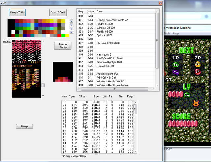211x162 pixels.
Task: Select register #07 BG Color row
Action: [116, 43]
